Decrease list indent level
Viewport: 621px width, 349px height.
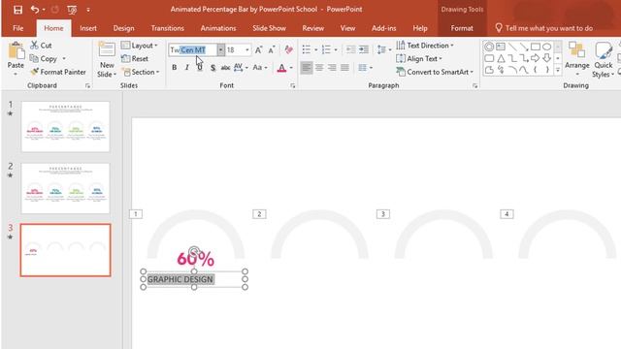(x=350, y=49)
